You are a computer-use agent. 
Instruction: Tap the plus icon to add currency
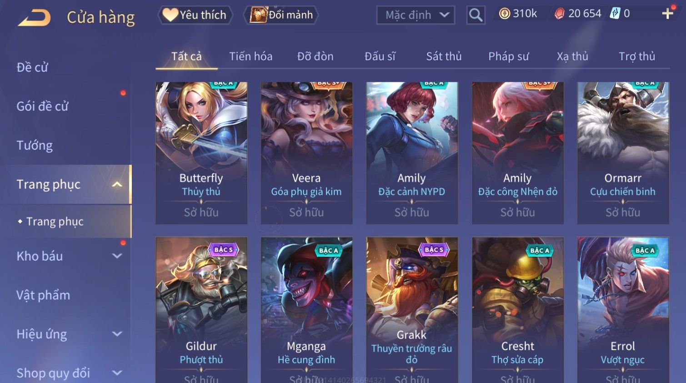tap(667, 14)
